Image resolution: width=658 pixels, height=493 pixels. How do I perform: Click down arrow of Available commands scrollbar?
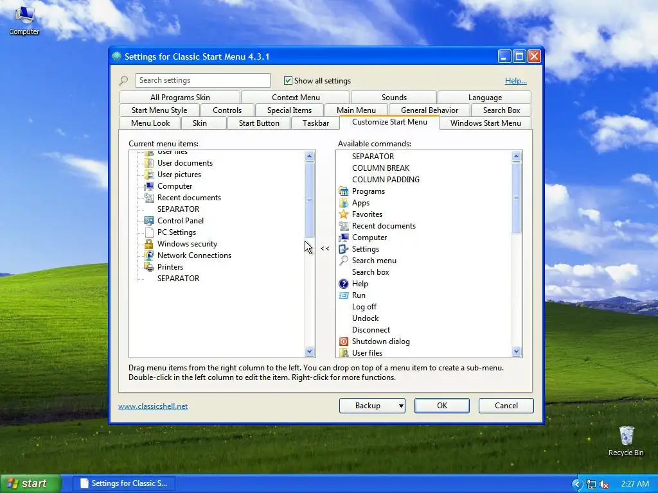(x=517, y=352)
